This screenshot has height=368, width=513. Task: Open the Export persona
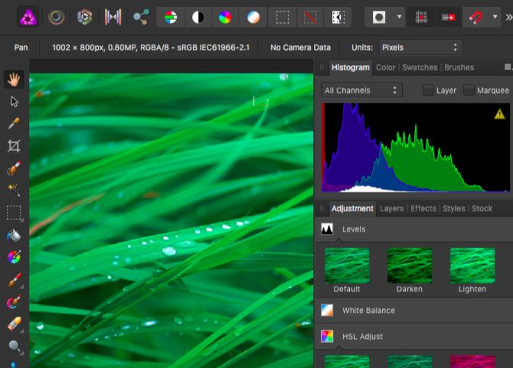pos(140,16)
